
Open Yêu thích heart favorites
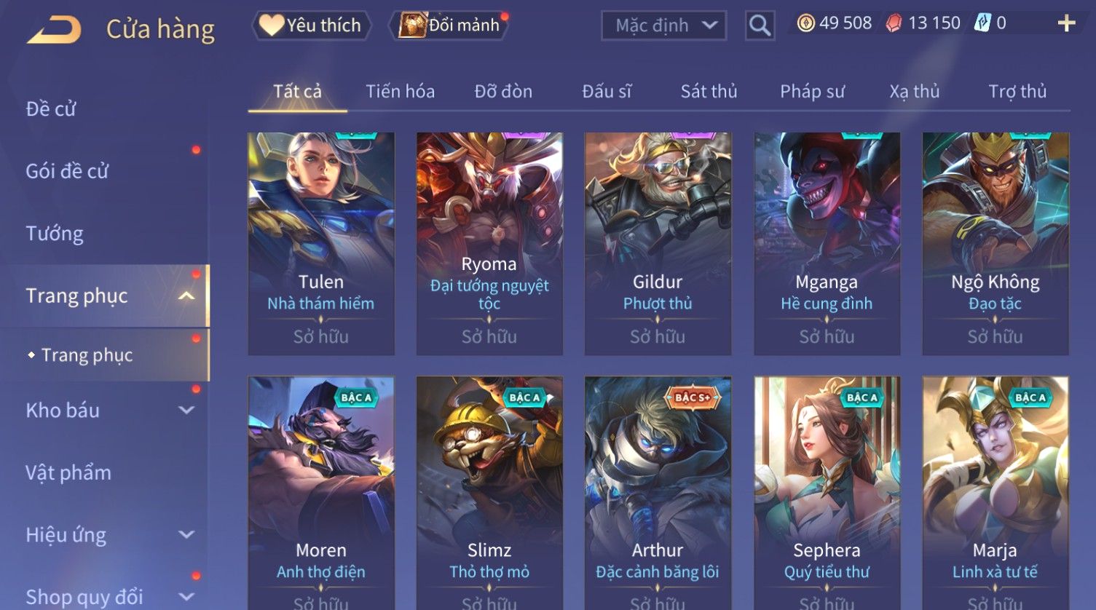point(311,25)
